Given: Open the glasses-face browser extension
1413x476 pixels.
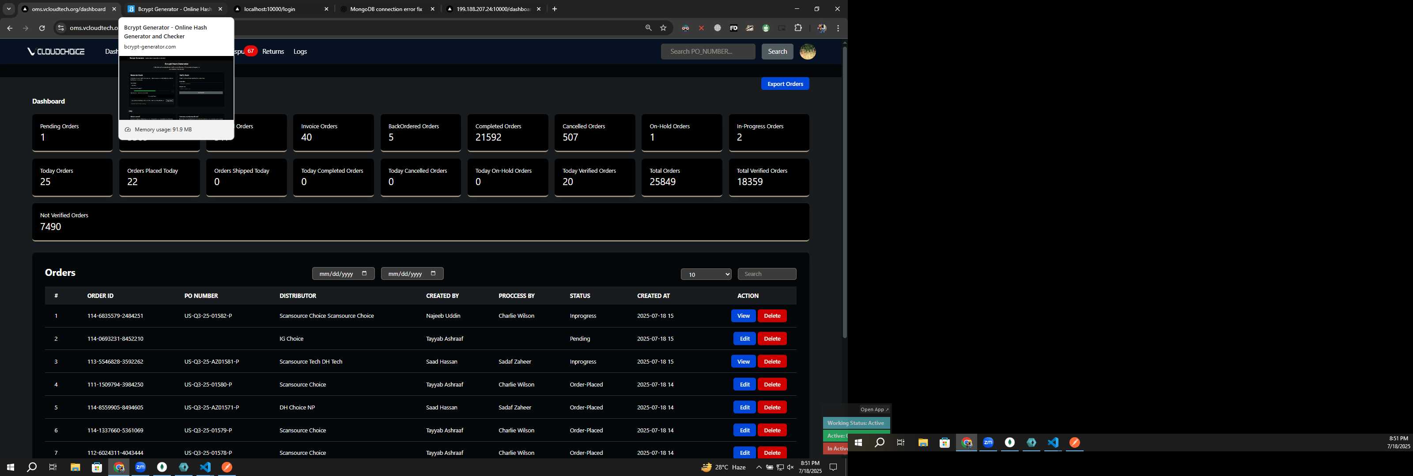Looking at the screenshot, I should click(x=685, y=28).
